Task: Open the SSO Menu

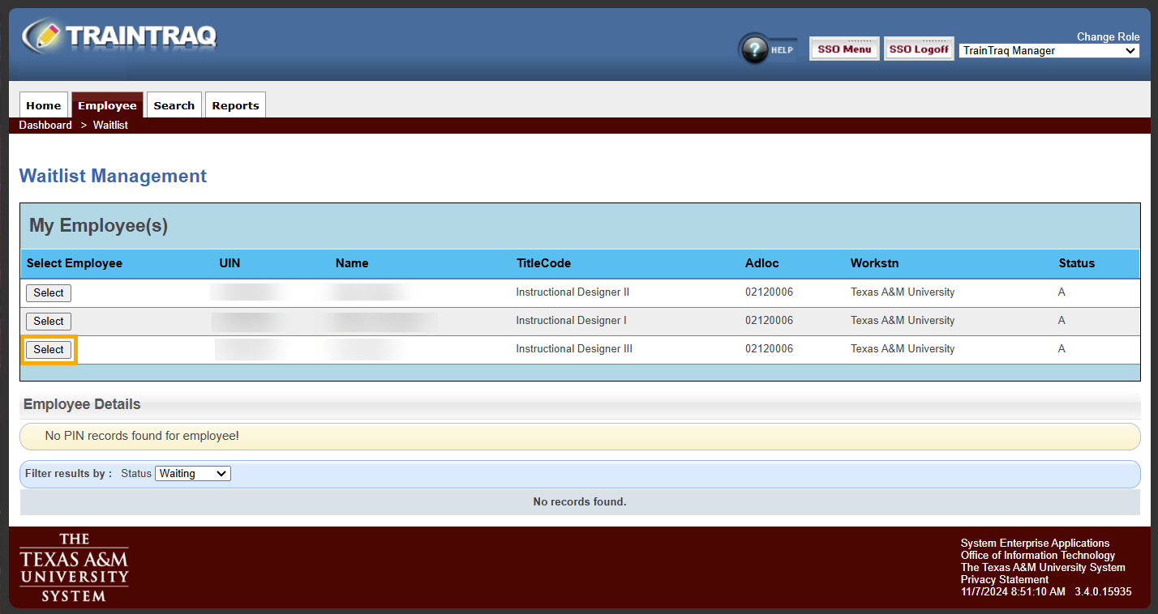Action: (x=843, y=49)
